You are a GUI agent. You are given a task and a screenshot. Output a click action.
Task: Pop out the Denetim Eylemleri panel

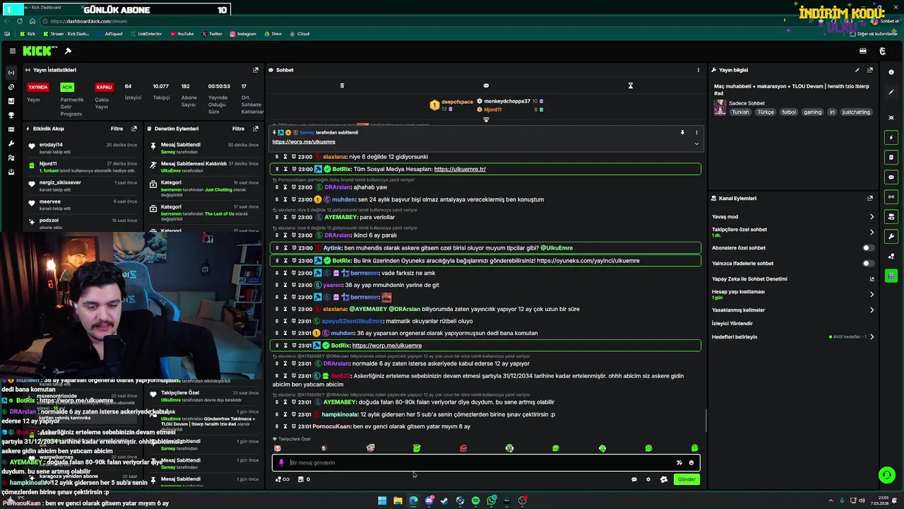pyautogui.click(x=256, y=129)
